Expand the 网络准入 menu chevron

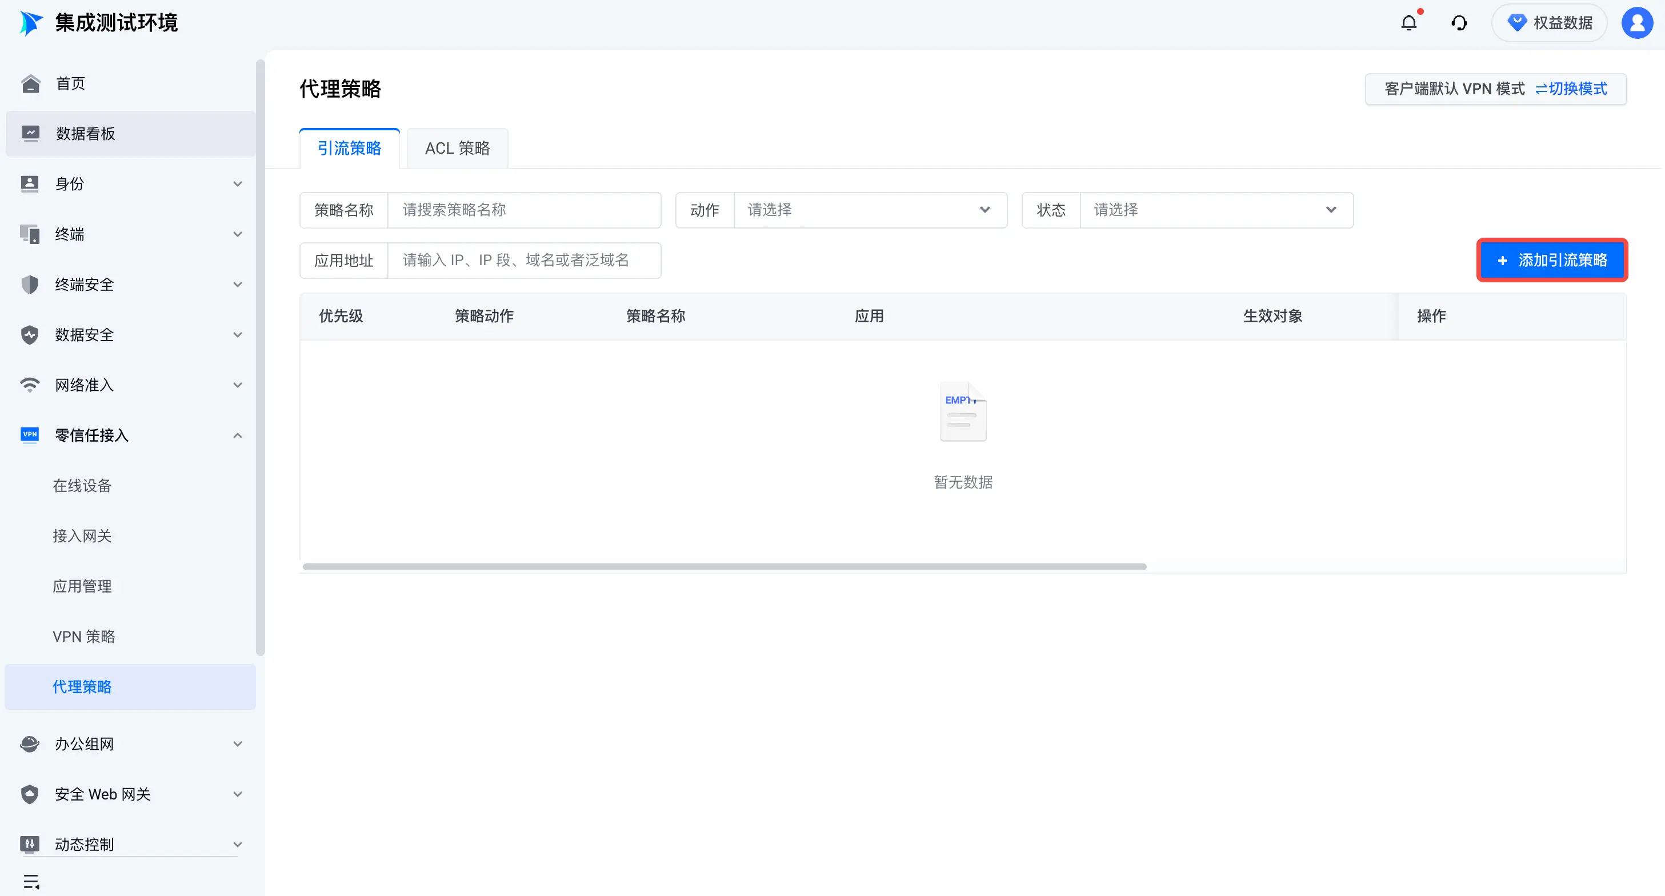click(x=238, y=386)
